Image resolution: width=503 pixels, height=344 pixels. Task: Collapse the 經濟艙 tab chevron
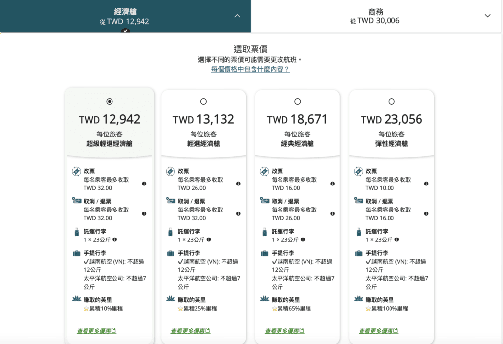pyautogui.click(x=237, y=16)
